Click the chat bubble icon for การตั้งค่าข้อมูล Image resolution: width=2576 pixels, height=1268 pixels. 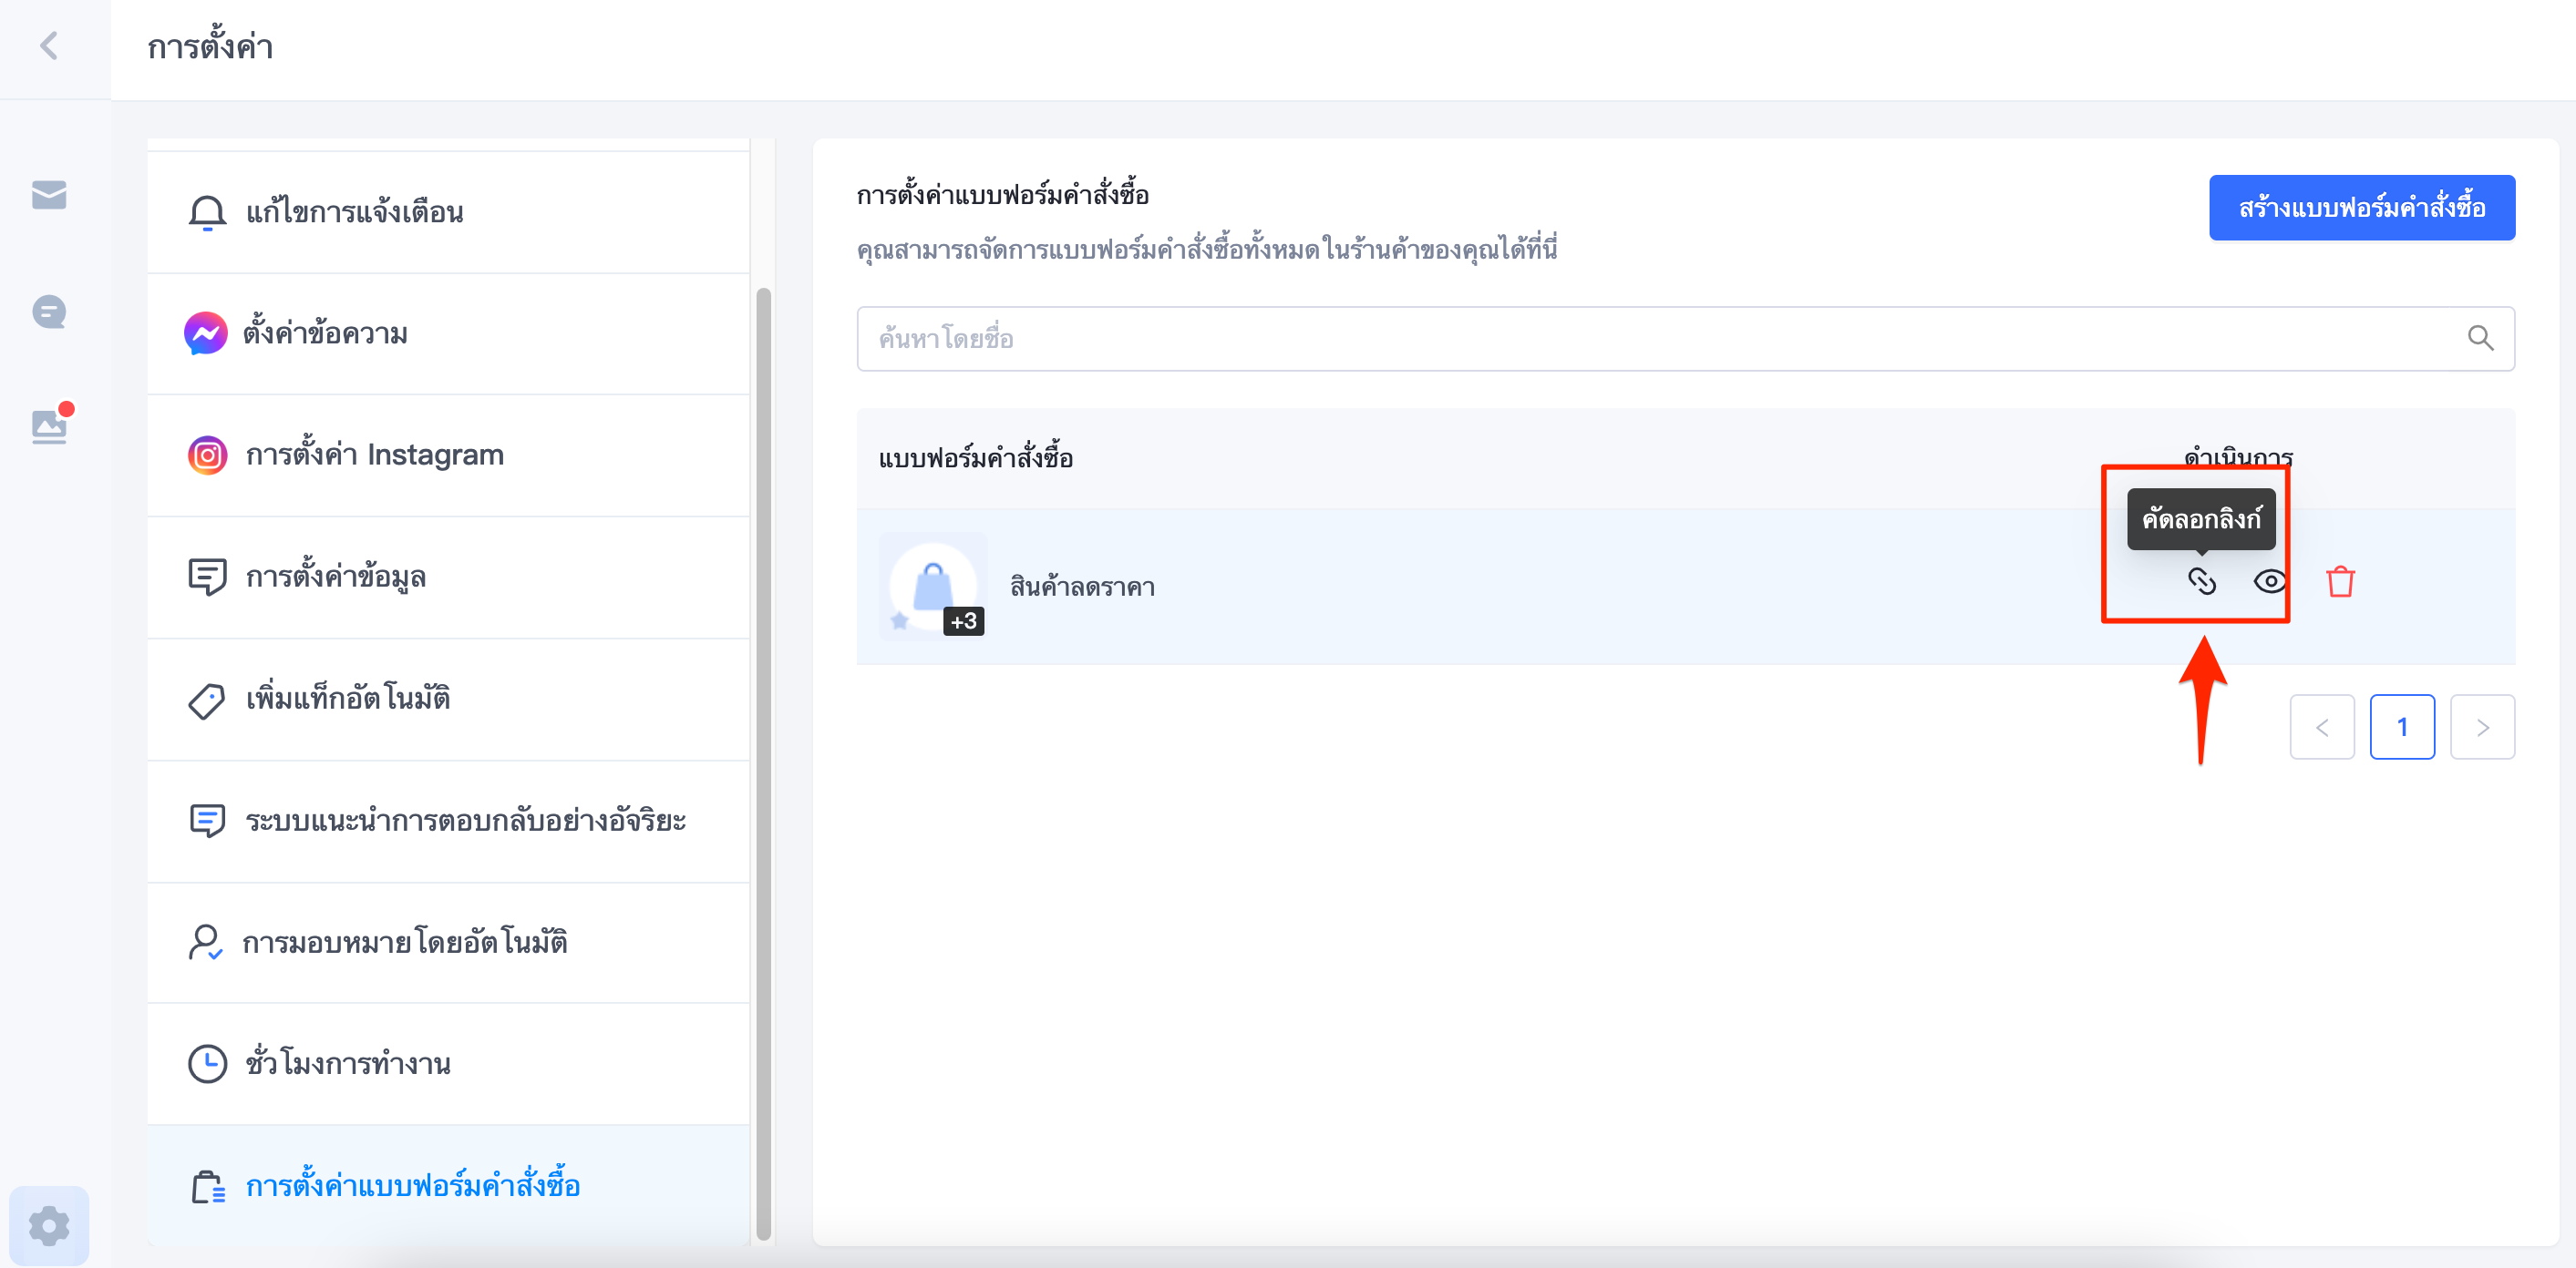pyautogui.click(x=207, y=578)
